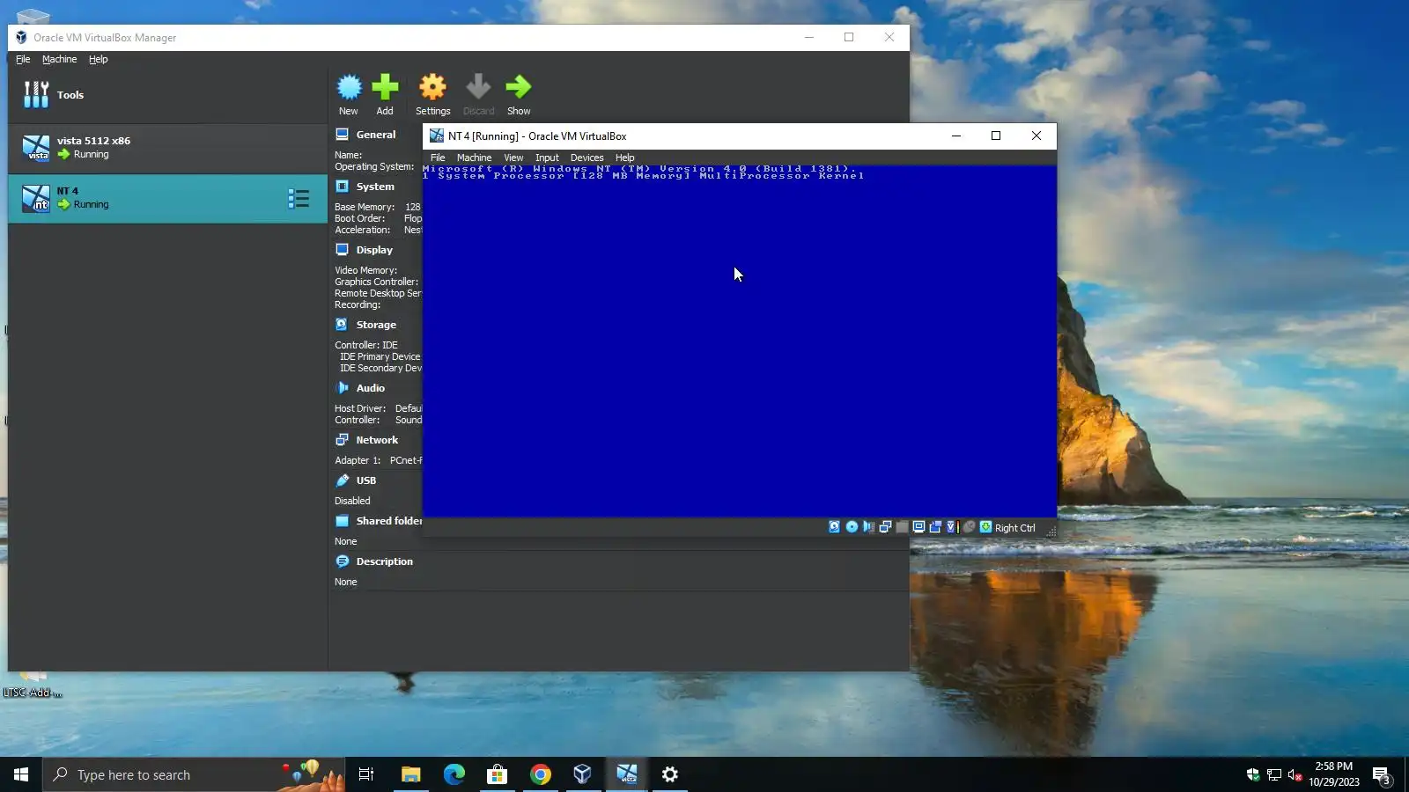Switch to the running VM taskbar icon

pyautogui.click(x=626, y=774)
